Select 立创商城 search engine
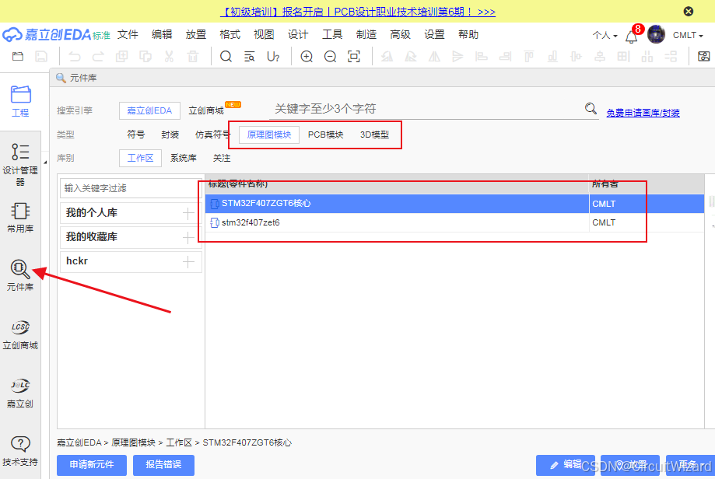Screen dimensions: 715x479 [x=206, y=110]
